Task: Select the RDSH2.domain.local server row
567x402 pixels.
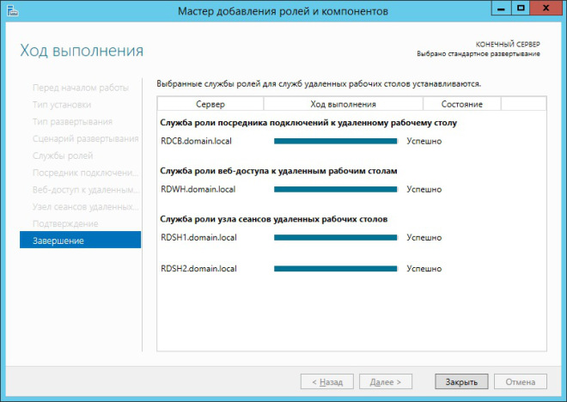Action: click(198, 269)
